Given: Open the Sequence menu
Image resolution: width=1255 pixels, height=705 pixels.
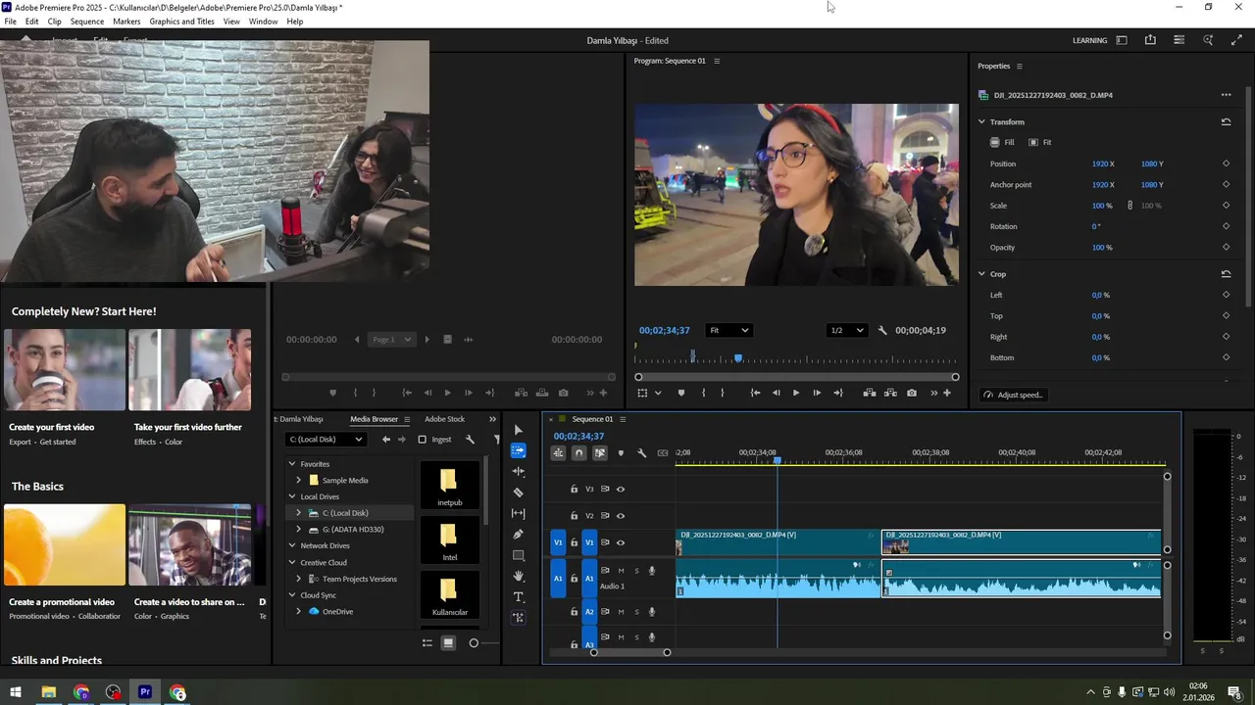Looking at the screenshot, I should click(87, 22).
